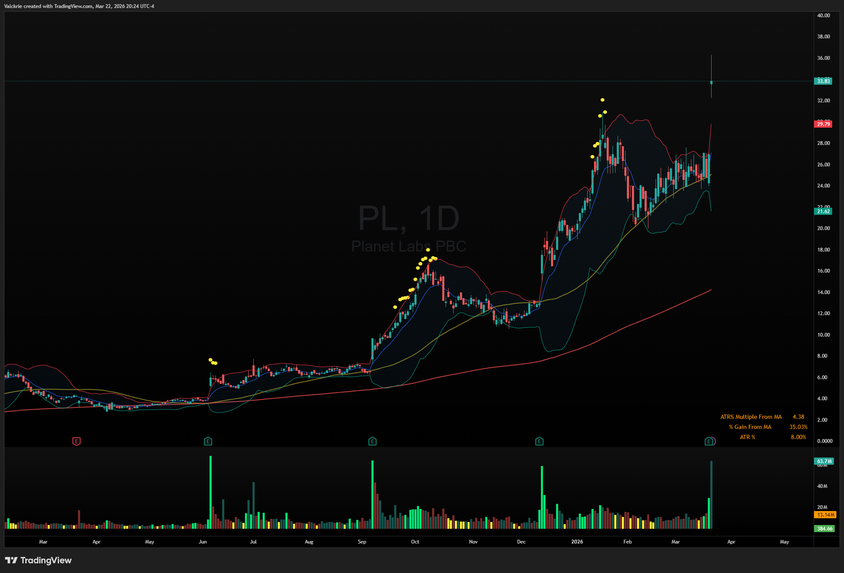Viewport: 844px width, 573px height.
Task: Click the Jul label on time axis
Action: [253, 542]
